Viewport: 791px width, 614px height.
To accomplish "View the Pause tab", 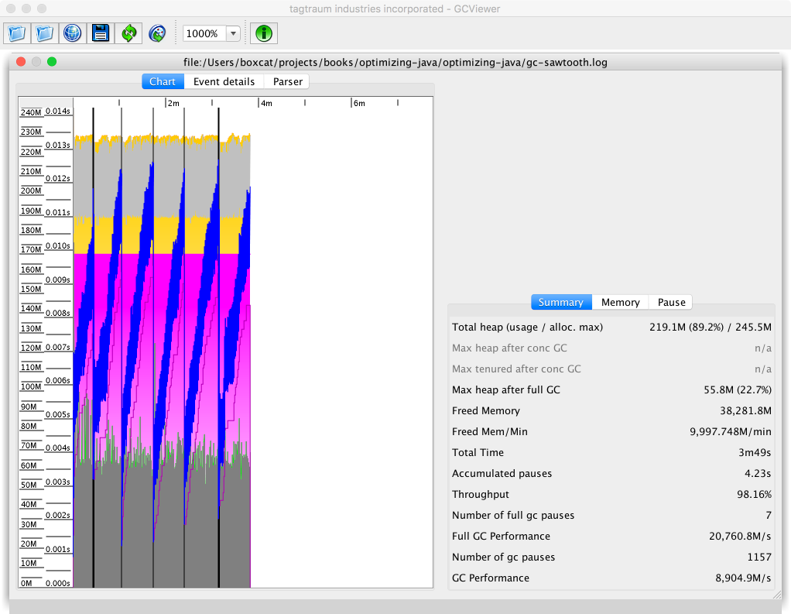I will tap(671, 302).
